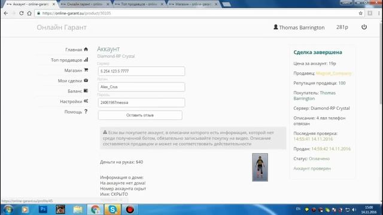The height and width of the screenshot is (215, 383).
Task: Click the Цена за аккаунт: 19р line
Action: [315, 63]
